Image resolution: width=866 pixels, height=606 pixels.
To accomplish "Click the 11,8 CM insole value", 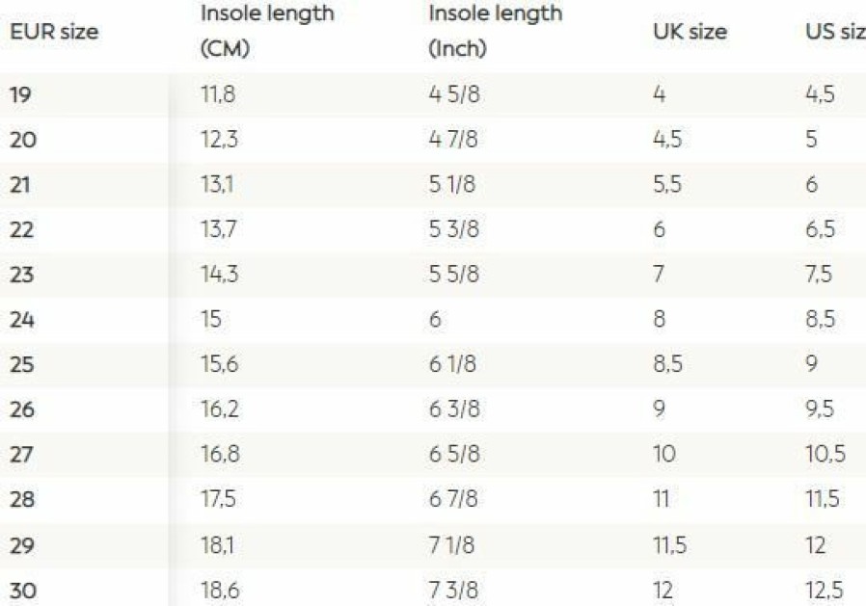I will [218, 95].
